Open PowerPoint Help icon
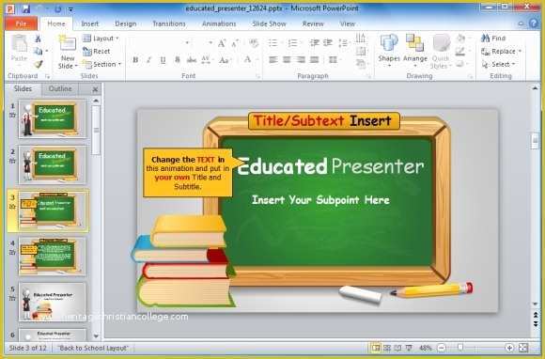 [534, 23]
